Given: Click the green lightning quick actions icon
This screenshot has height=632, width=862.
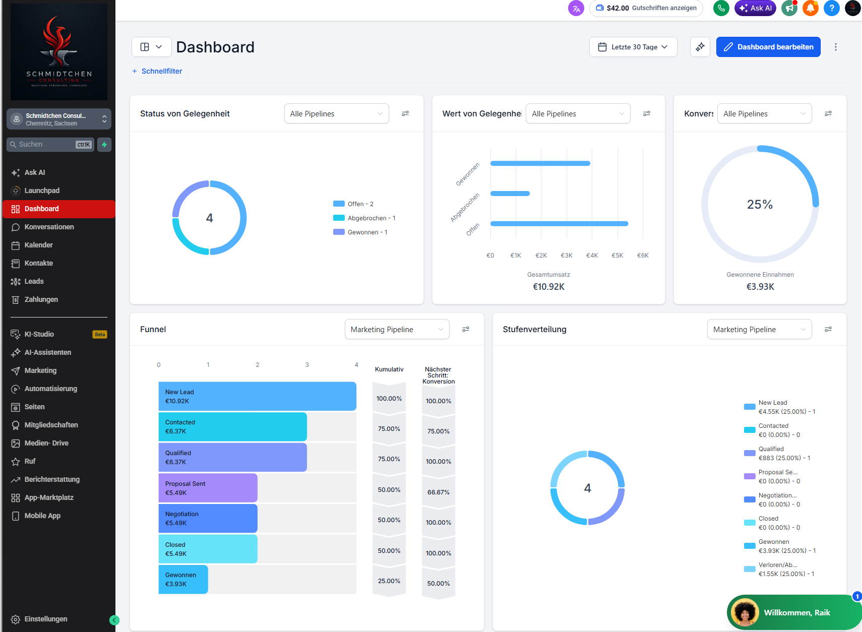Looking at the screenshot, I should point(104,145).
